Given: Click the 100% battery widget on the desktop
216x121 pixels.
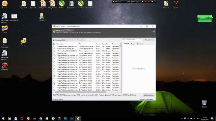Looking at the screenshot, I should point(205,18).
